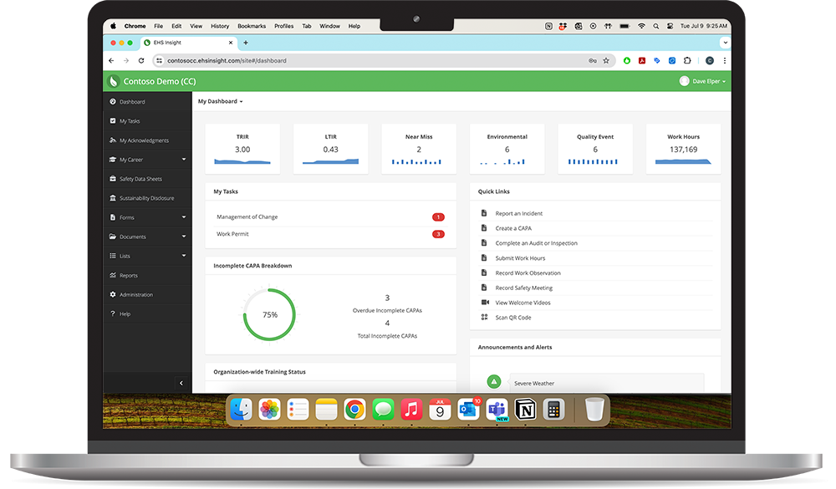
Task: Open Safety Data Sheets in sidebar
Action: pos(147,179)
